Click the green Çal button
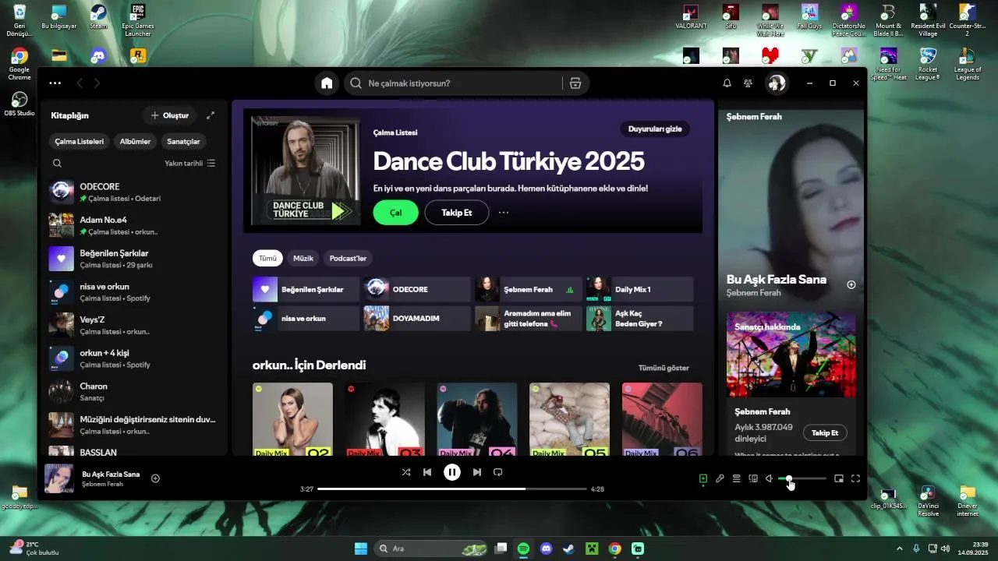This screenshot has width=998, height=561. point(396,213)
